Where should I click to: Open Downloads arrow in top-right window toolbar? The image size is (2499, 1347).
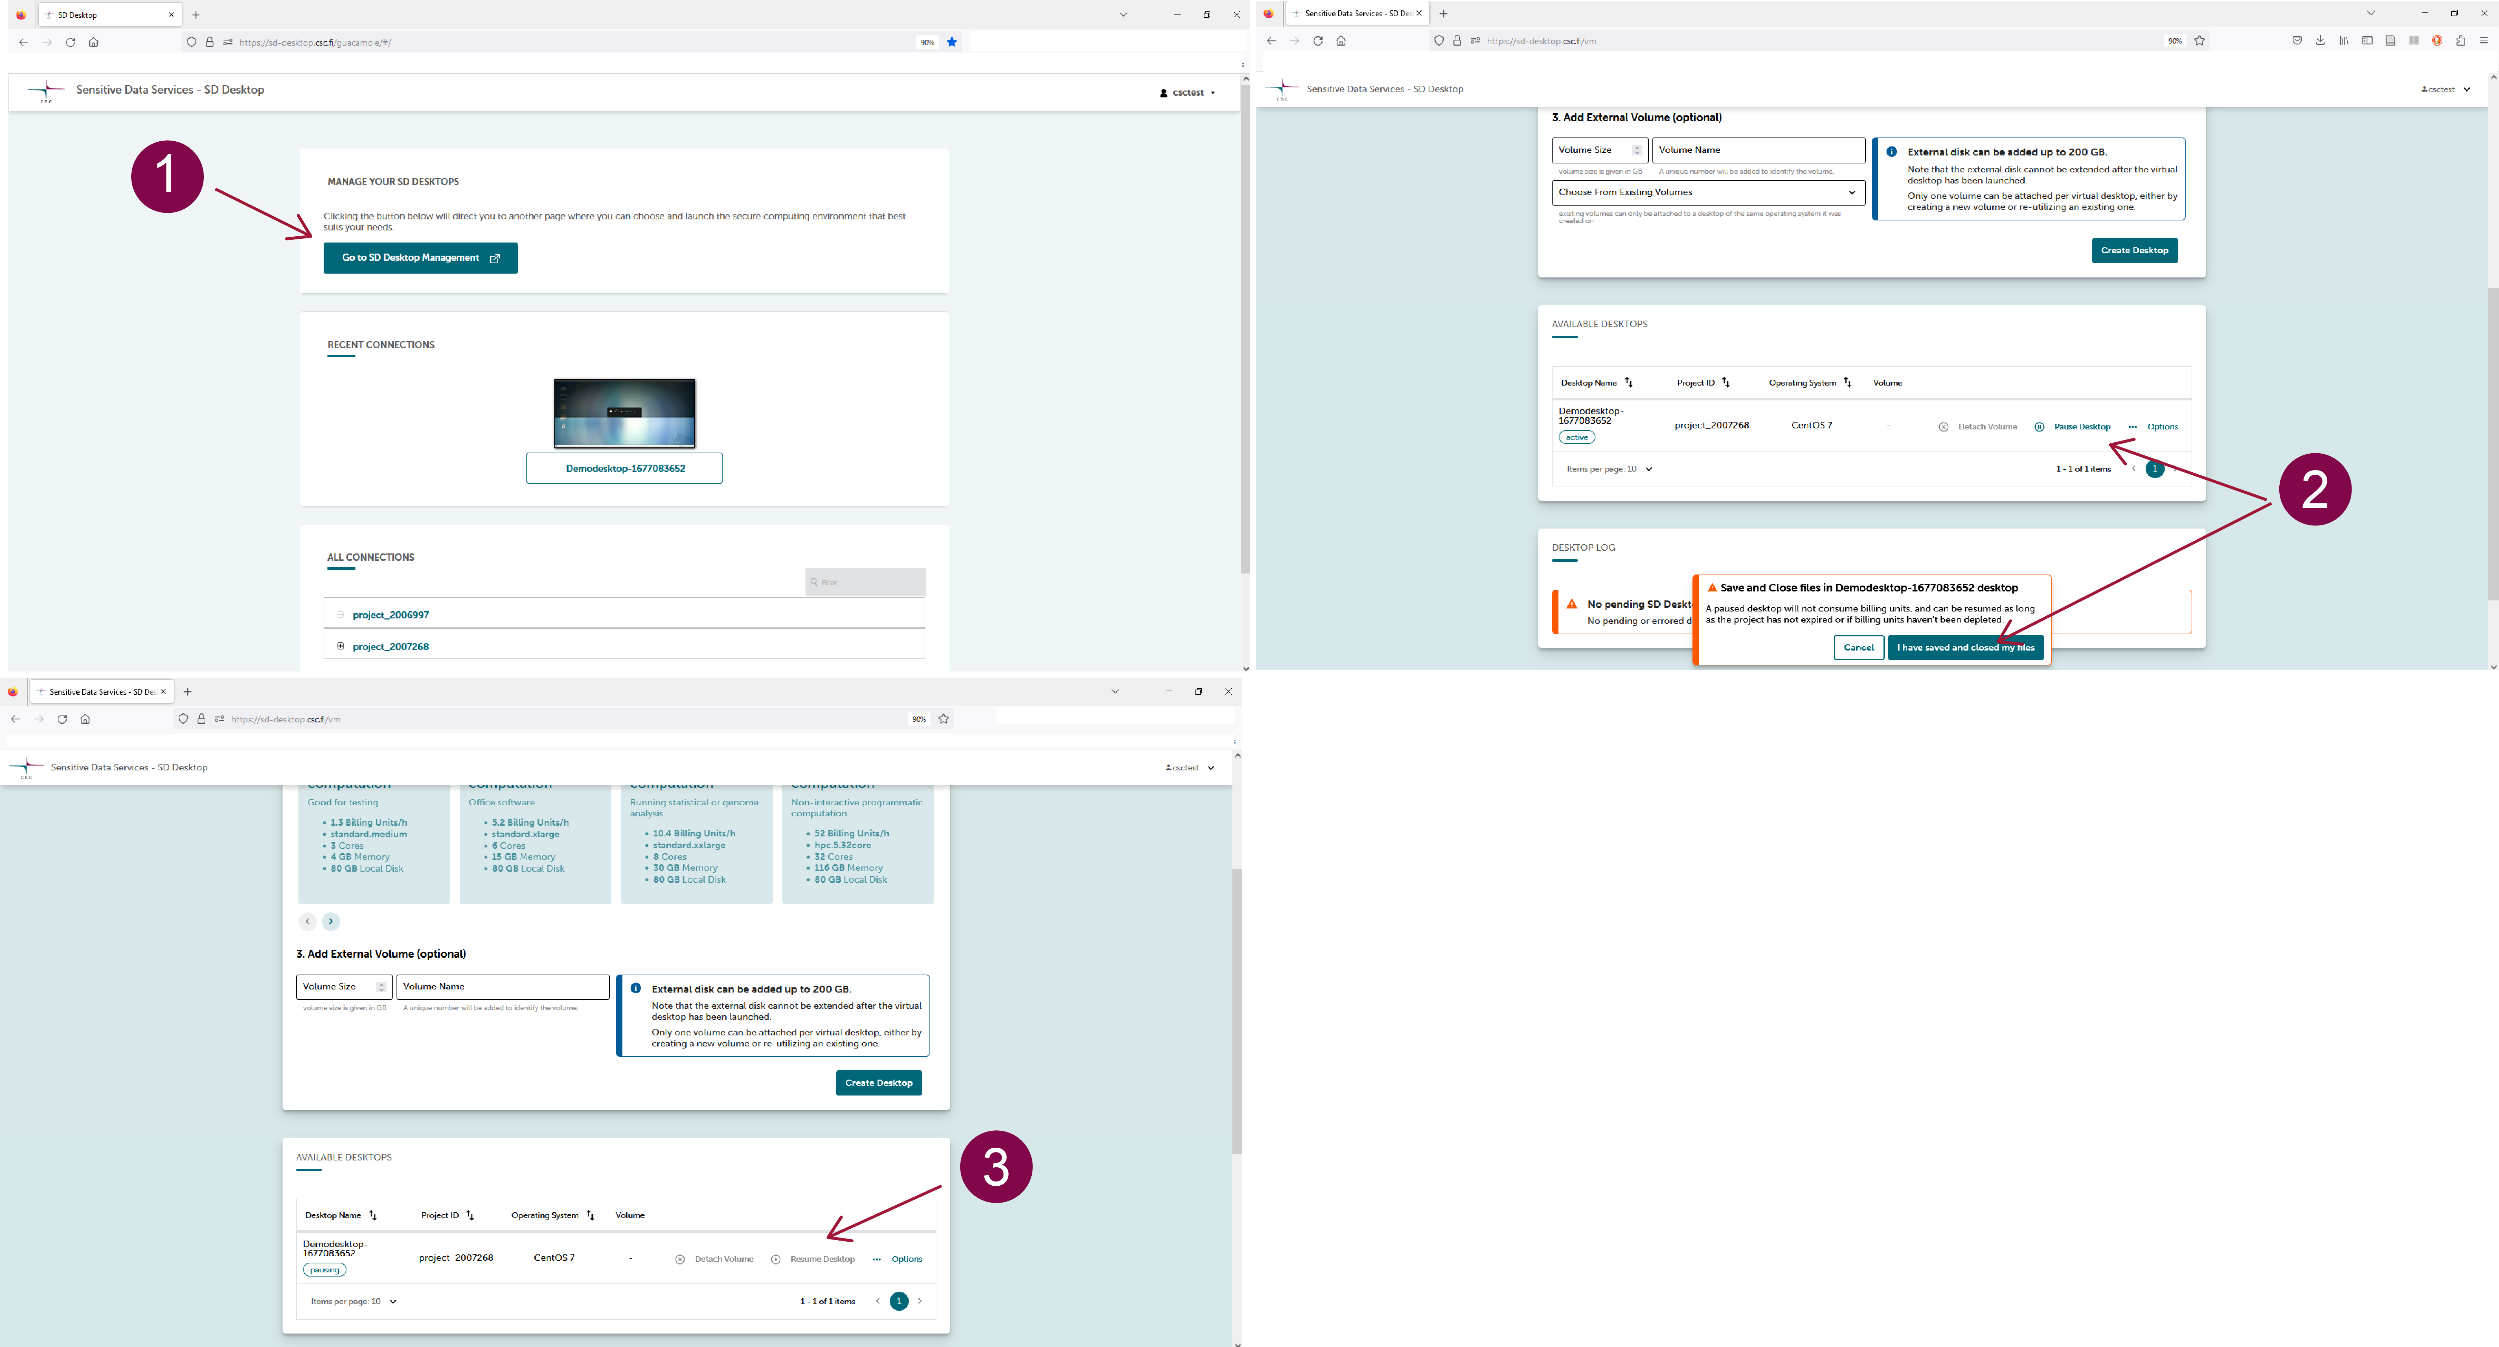pos(2320,41)
